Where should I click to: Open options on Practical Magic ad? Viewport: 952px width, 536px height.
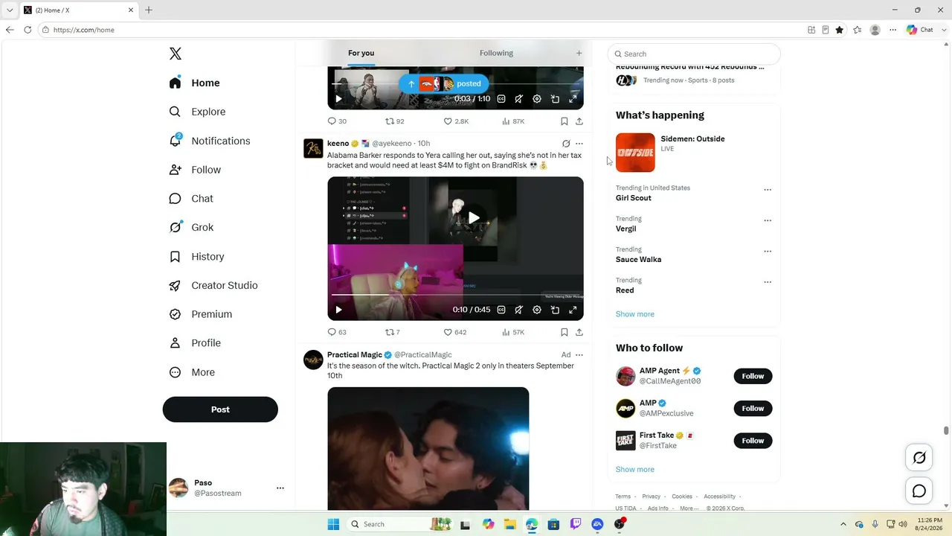point(579,355)
